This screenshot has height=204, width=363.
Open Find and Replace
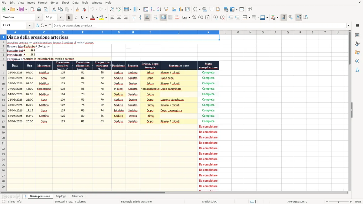(x=112, y=9)
